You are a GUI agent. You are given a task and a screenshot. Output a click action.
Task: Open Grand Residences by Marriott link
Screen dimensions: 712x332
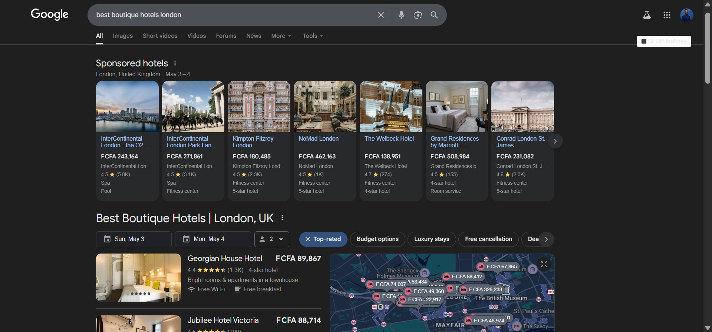455,142
